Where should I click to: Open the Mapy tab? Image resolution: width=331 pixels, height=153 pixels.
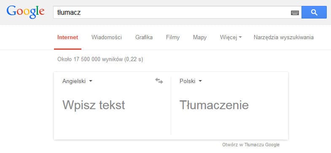click(200, 38)
